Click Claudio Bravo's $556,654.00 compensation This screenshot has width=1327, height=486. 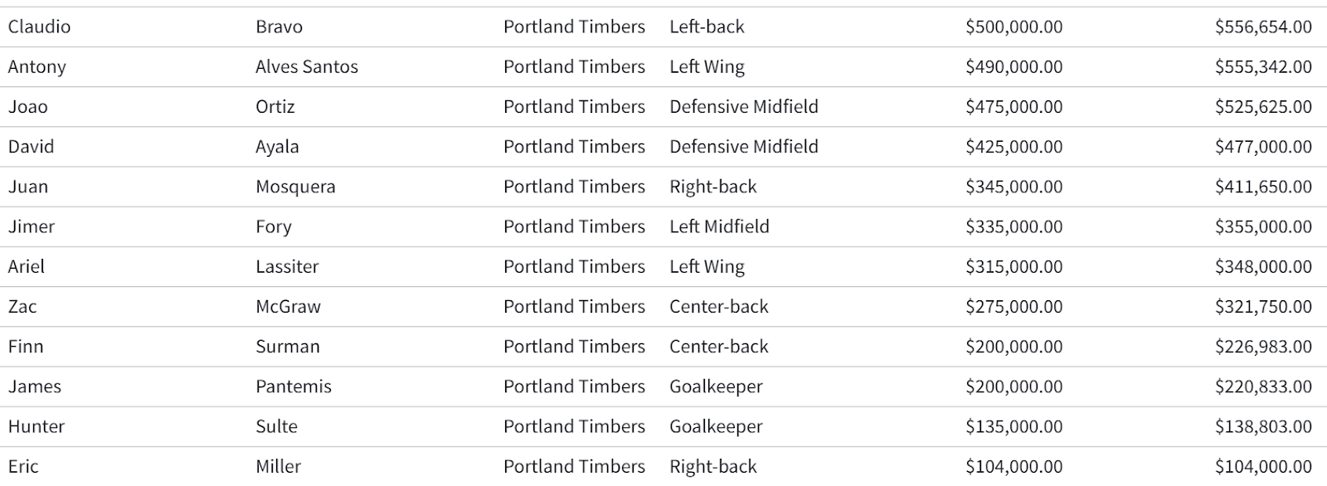(1263, 27)
